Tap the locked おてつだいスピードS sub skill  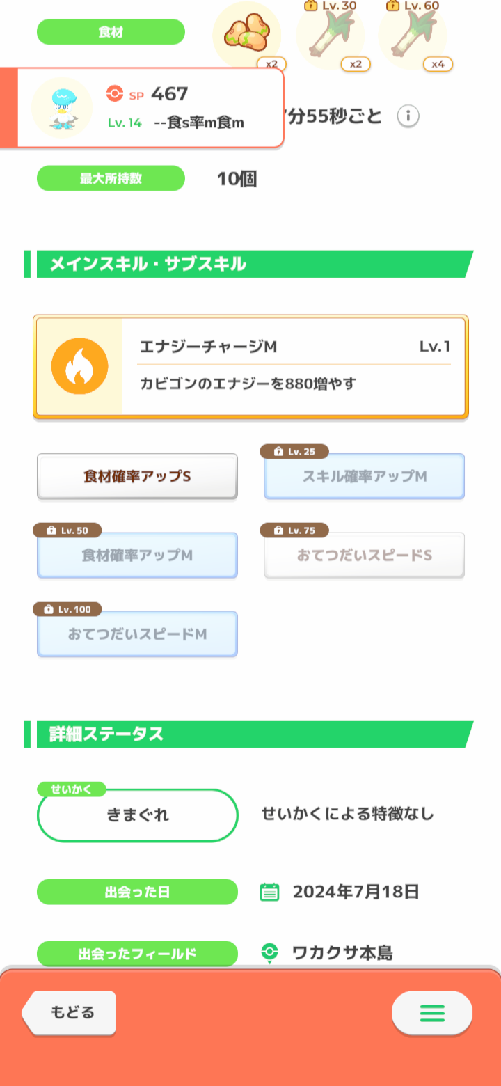[x=364, y=556]
